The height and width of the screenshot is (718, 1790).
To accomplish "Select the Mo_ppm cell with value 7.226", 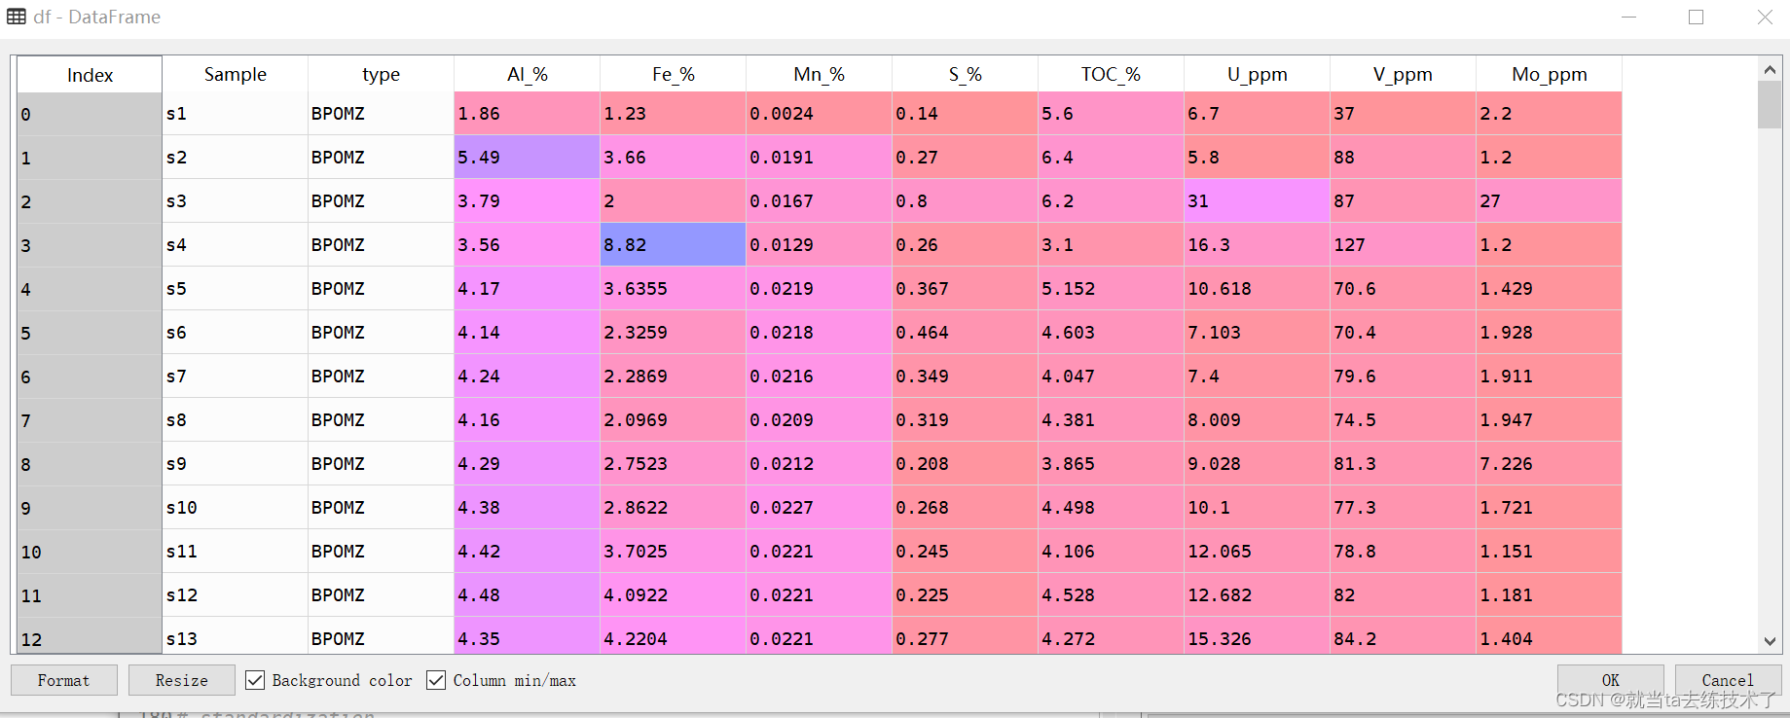I will (1550, 464).
